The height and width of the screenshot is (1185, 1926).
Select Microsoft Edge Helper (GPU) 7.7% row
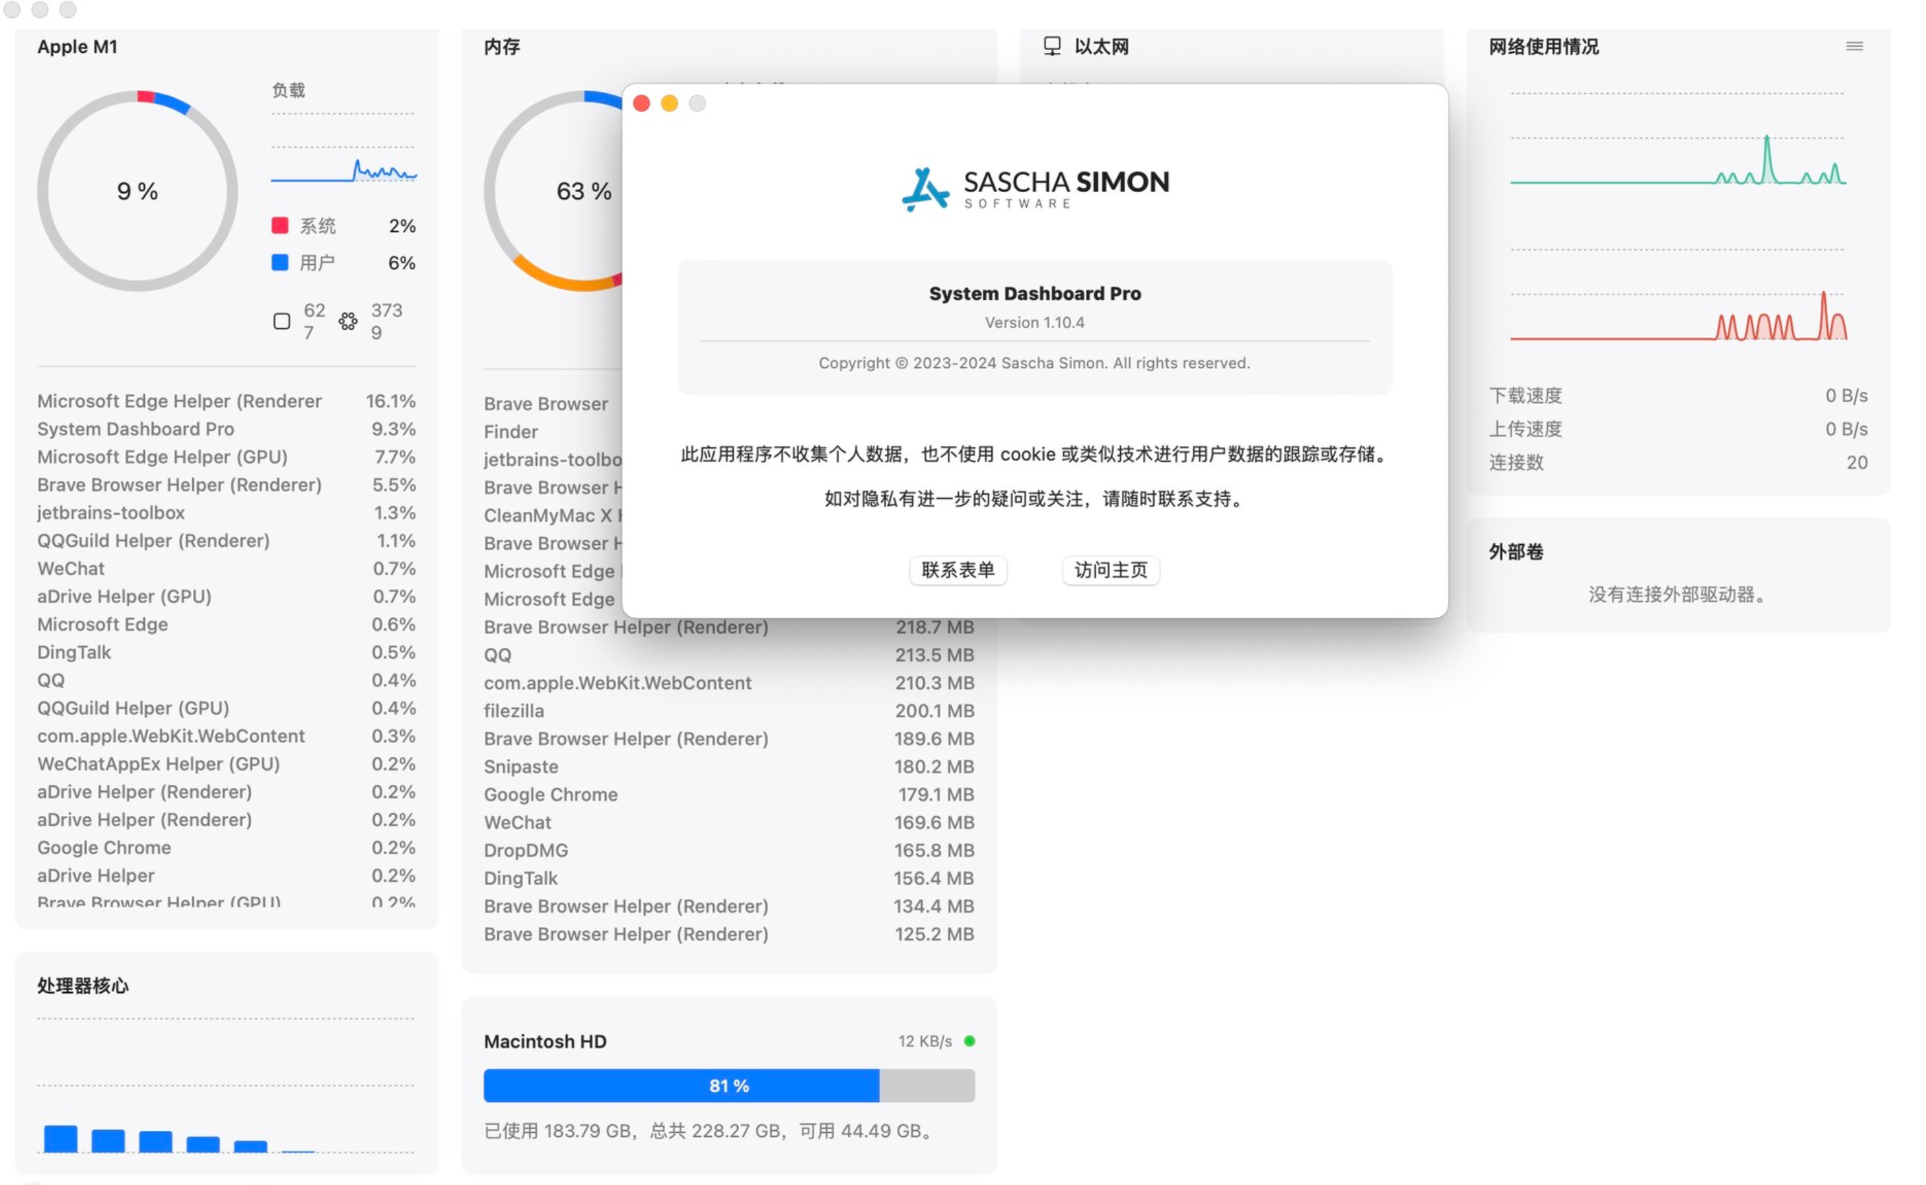pyautogui.click(x=227, y=457)
